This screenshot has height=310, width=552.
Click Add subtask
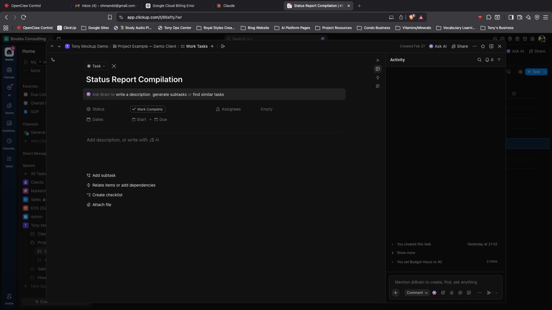[x=103, y=176]
